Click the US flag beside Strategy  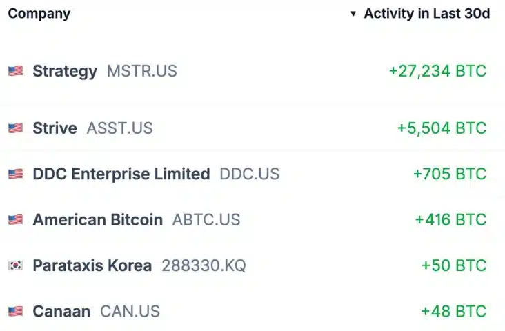click(x=15, y=71)
